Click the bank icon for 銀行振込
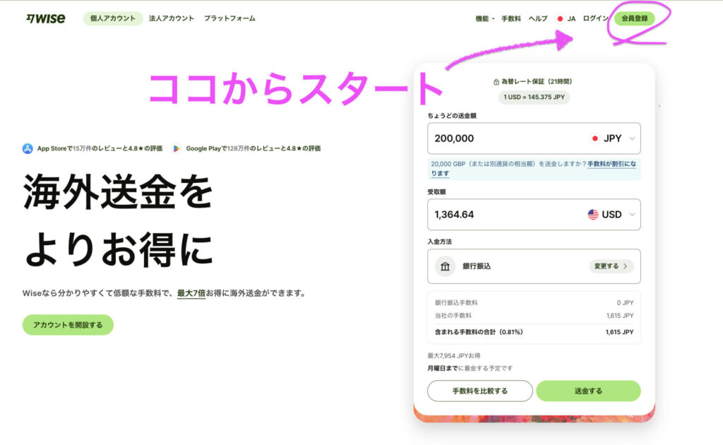 click(445, 266)
